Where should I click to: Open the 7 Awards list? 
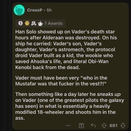[x=54, y=23]
